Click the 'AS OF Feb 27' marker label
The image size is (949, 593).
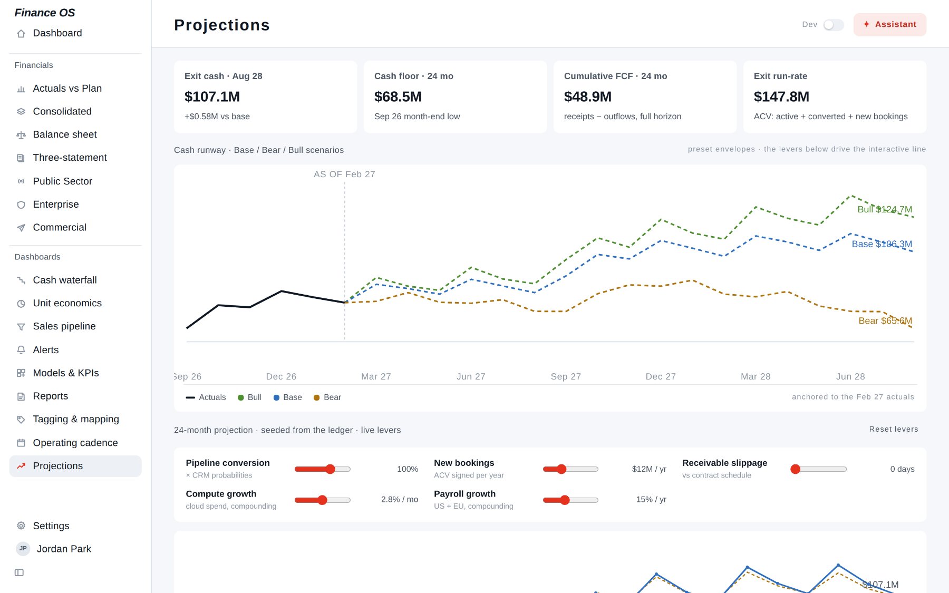point(344,174)
